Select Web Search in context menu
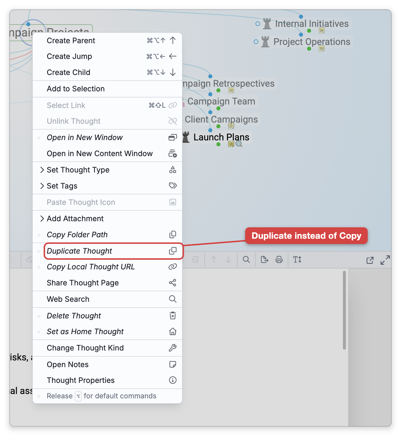 click(x=107, y=299)
